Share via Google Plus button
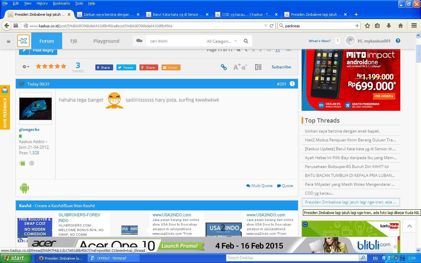Screen dimensions: 421x263 (x=149, y=67)
